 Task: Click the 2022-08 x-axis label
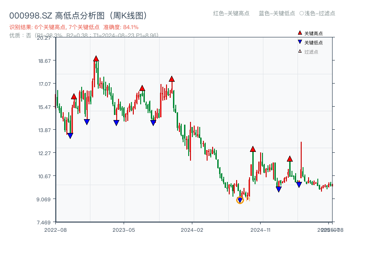(x=55, y=230)
